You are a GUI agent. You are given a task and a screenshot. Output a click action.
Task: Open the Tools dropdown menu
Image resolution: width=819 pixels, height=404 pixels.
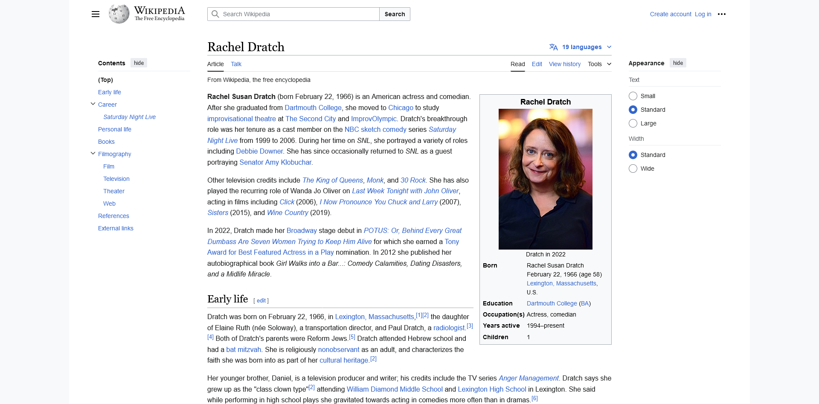tap(599, 64)
